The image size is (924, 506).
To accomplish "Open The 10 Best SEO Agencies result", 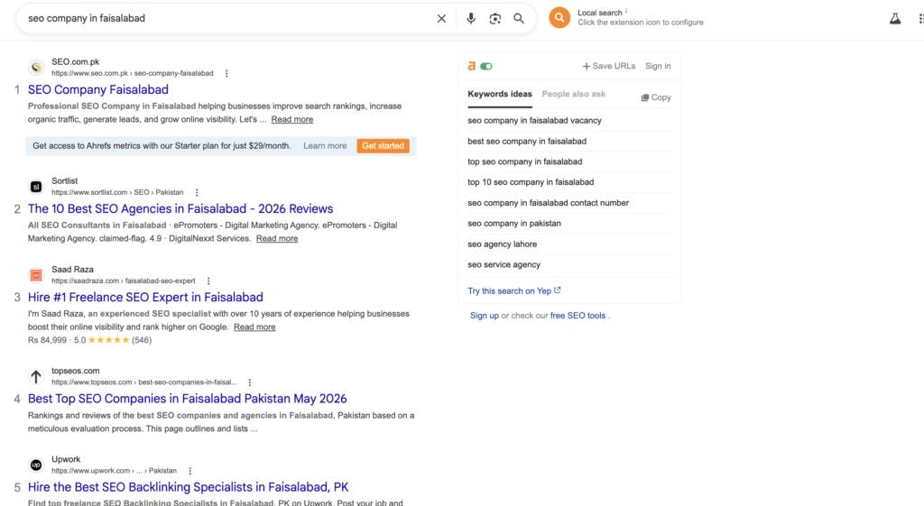I will tap(180, 208).
